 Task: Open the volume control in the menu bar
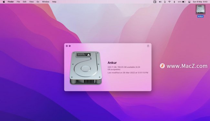coord(160,2)
